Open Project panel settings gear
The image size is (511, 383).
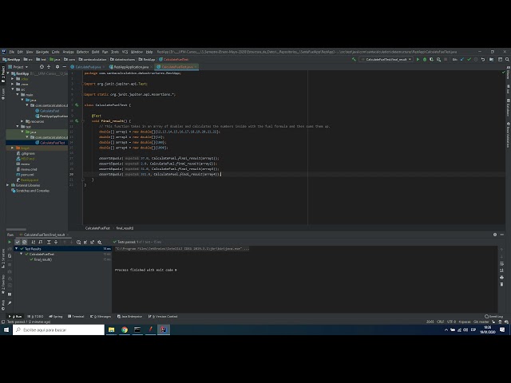click(x=57, y=67)
